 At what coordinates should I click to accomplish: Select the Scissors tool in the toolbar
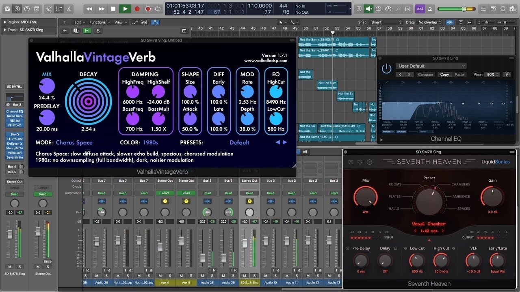coord(69,9)
